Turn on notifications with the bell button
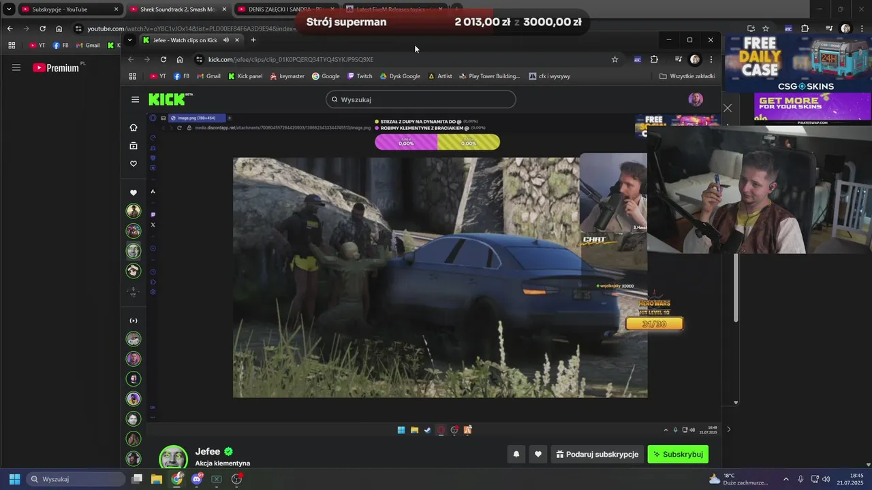872x490 pixels. pos(516,454)
